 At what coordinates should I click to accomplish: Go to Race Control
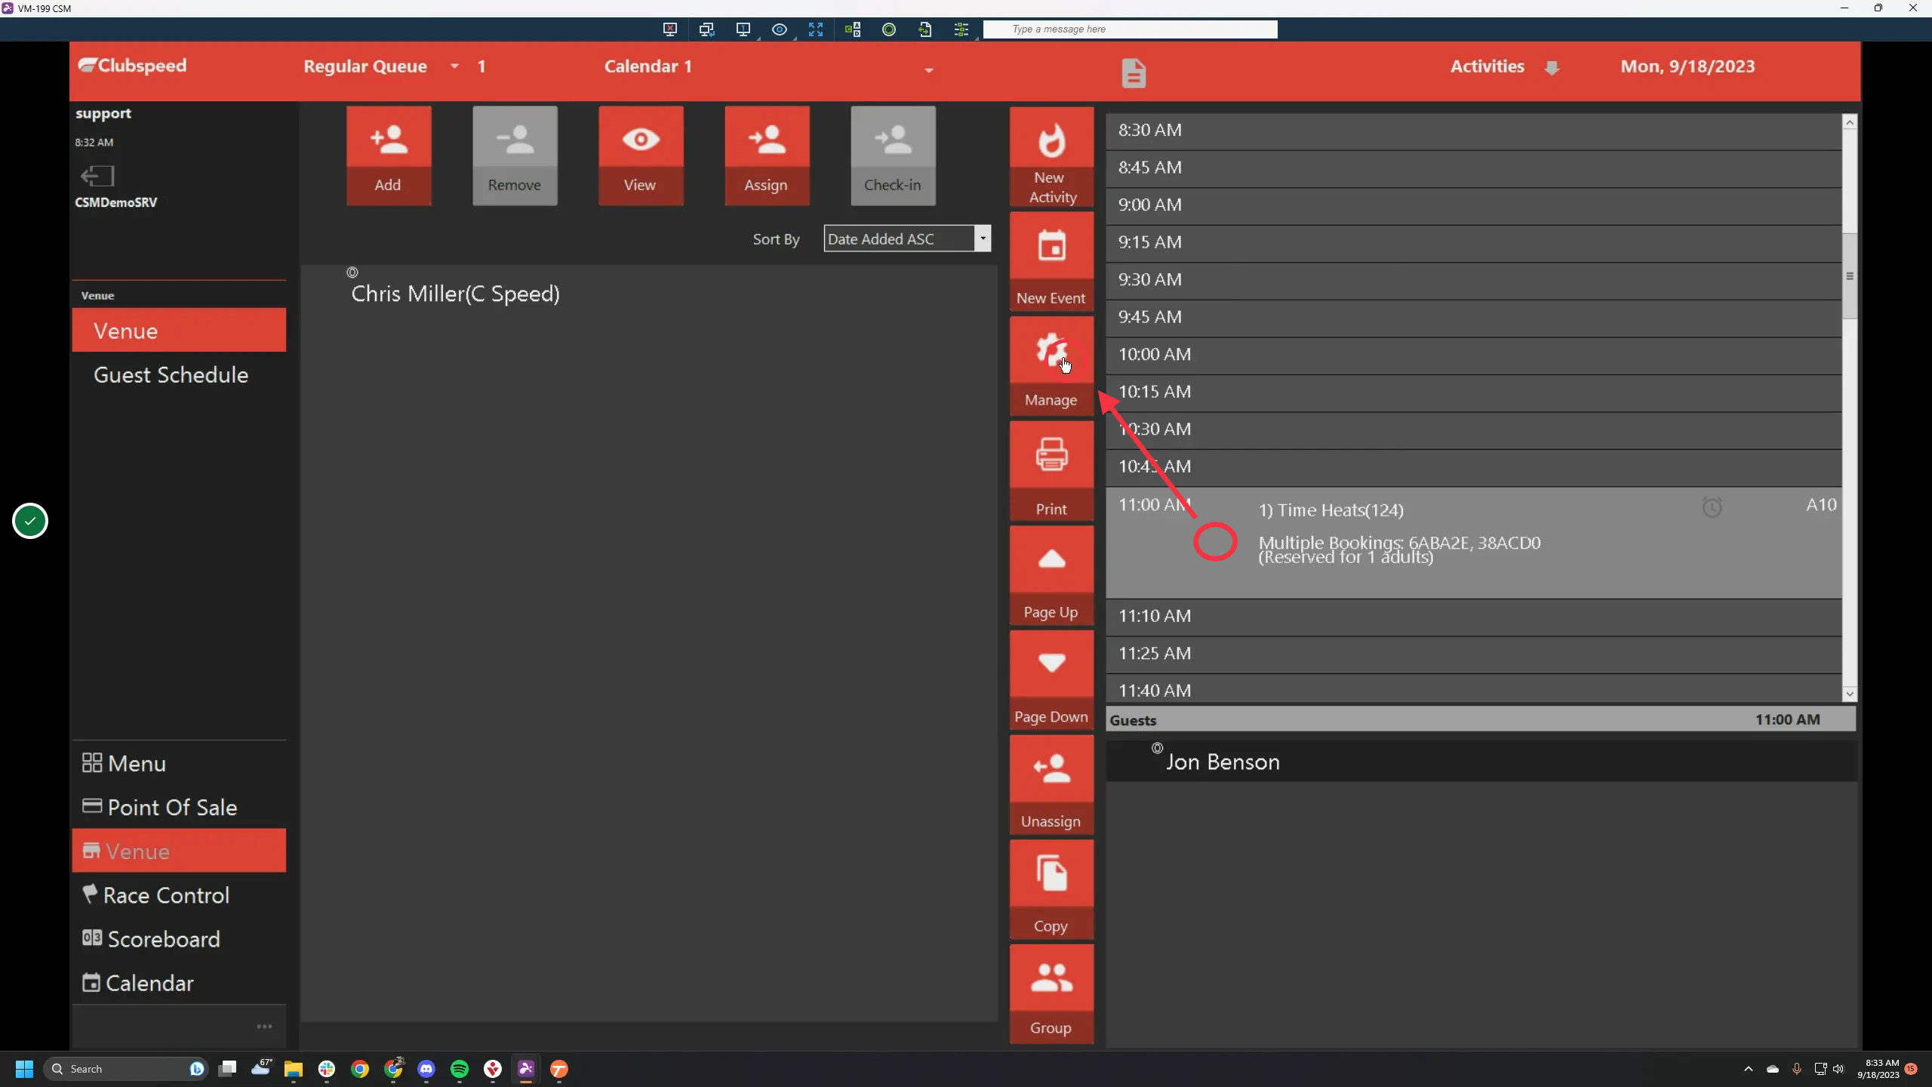point(179,895)
